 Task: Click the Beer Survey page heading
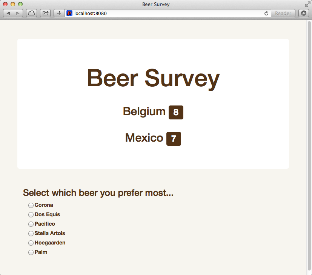tap(153, 78)
